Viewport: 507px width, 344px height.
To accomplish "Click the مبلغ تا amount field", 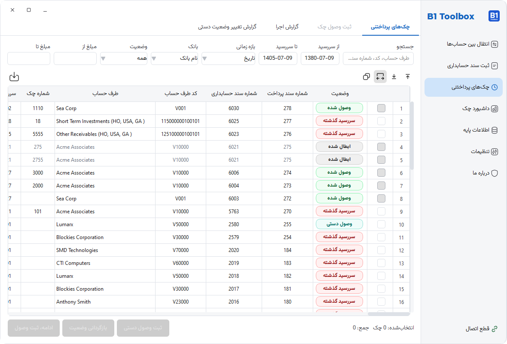I will 29,58.
